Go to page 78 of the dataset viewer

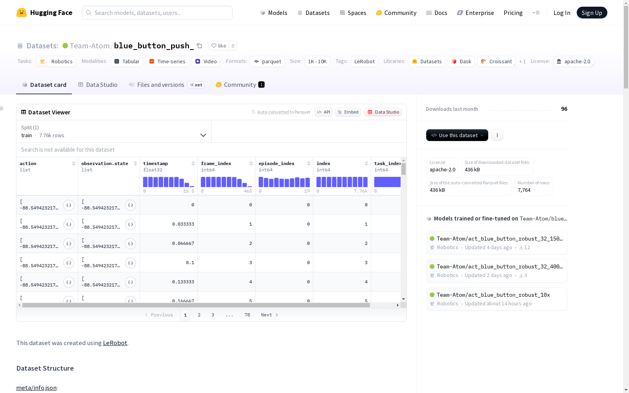click(247, 315)
